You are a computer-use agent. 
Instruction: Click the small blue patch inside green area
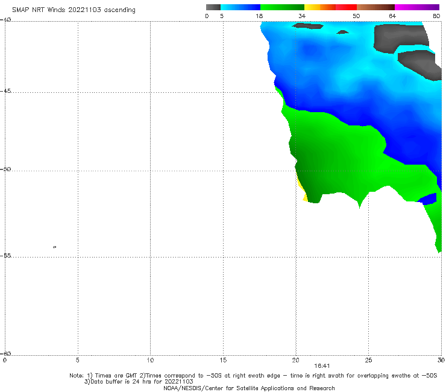pyautogui.click(x=427, y=198)
